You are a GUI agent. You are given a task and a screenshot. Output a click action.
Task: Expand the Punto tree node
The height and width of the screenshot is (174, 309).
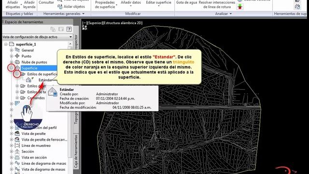coord(12,56)
